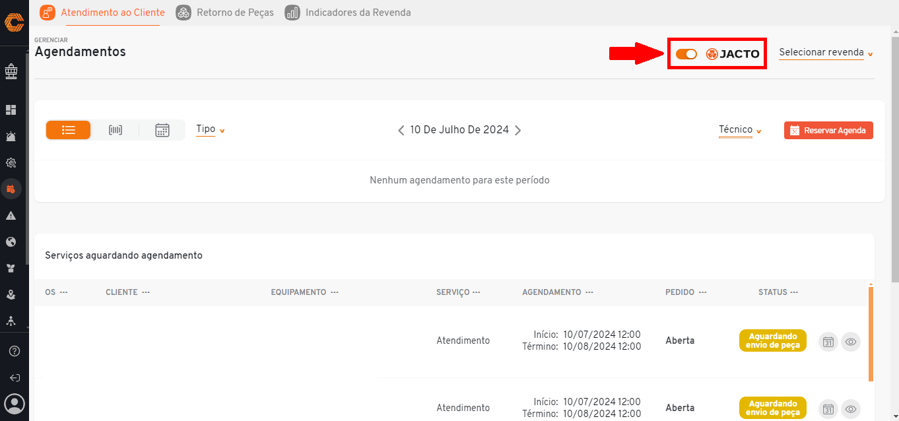Click the calendar schedule icon in the first Atendimento row

(x=828, y=342)
